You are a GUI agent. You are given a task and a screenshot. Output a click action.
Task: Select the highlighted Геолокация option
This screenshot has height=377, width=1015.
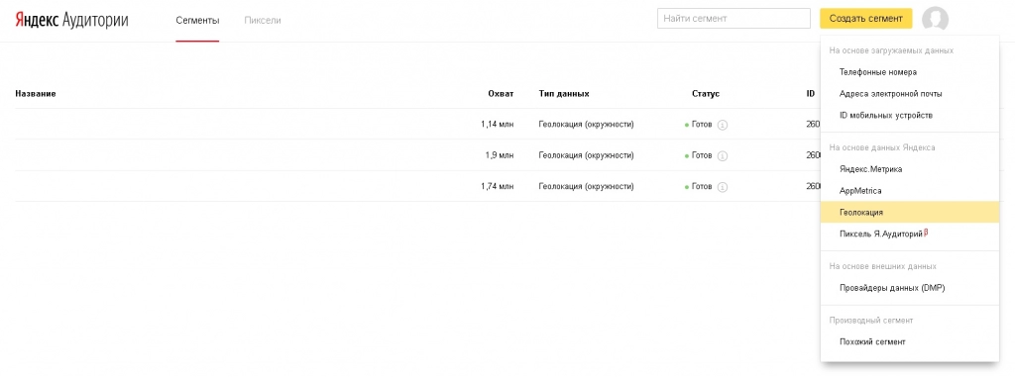coord(910,212)
